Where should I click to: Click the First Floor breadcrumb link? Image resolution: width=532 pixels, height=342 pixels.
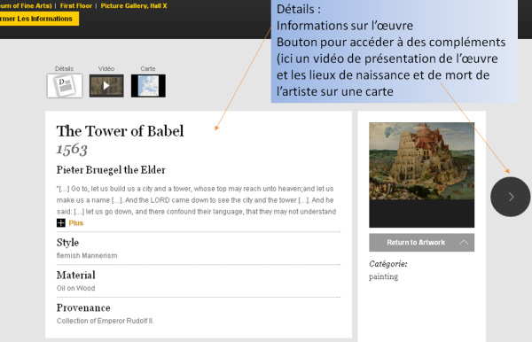[76, 6]
